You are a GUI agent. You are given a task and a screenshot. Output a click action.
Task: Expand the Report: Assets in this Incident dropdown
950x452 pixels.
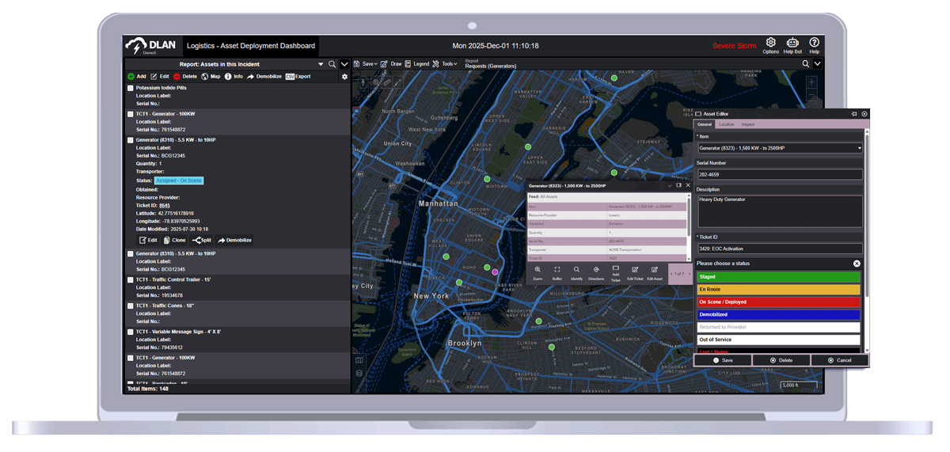click(321, 64)
